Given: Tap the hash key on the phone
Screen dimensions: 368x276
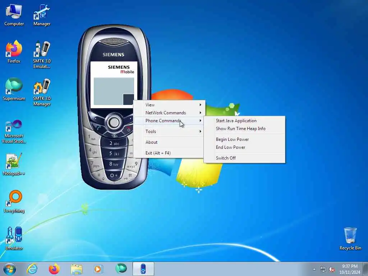Looking at the screenshot, I should 129,176.
